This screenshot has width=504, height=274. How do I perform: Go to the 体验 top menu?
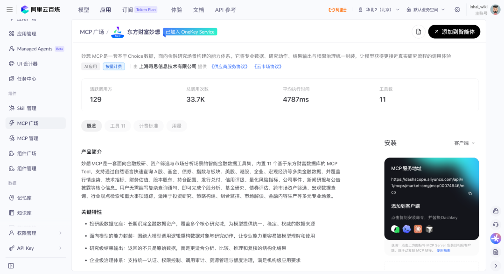click(x=176, y=10)
